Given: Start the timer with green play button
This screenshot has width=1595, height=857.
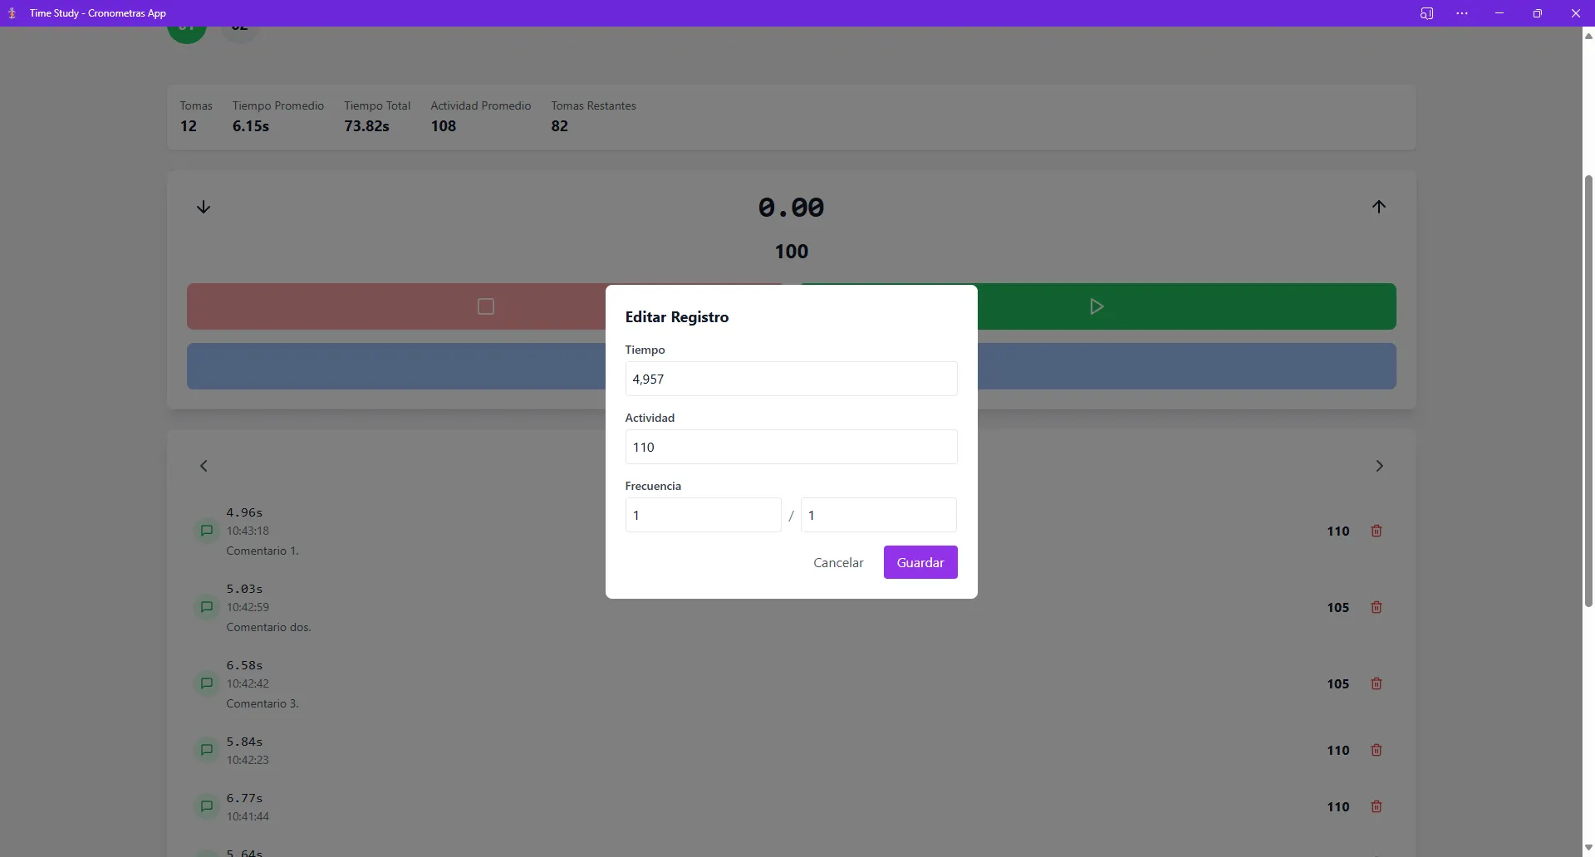Looking at the screenshot, I should coord(1097,306).
